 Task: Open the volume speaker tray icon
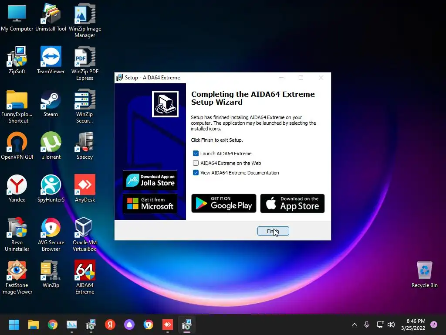pos(392,325)
